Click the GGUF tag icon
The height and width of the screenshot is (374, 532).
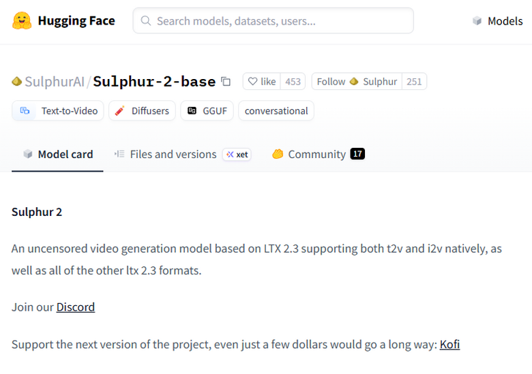192,111
